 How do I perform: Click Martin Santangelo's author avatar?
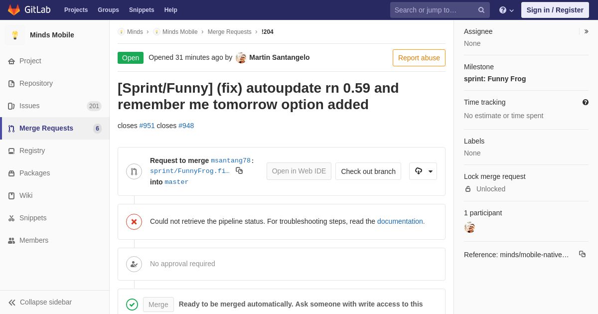(x=241, y=58)
